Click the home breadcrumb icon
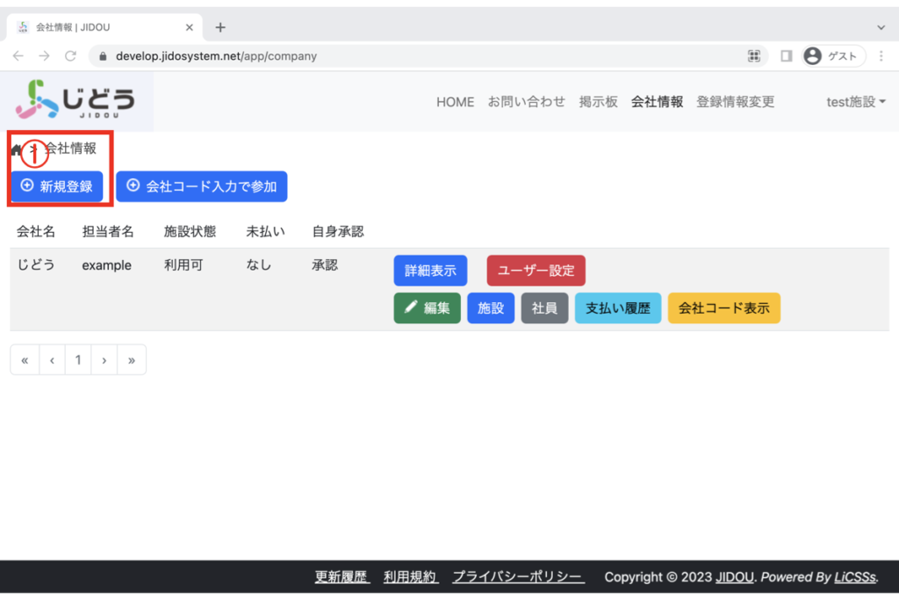Screen dimensions: 899x600 coord(17,149)
